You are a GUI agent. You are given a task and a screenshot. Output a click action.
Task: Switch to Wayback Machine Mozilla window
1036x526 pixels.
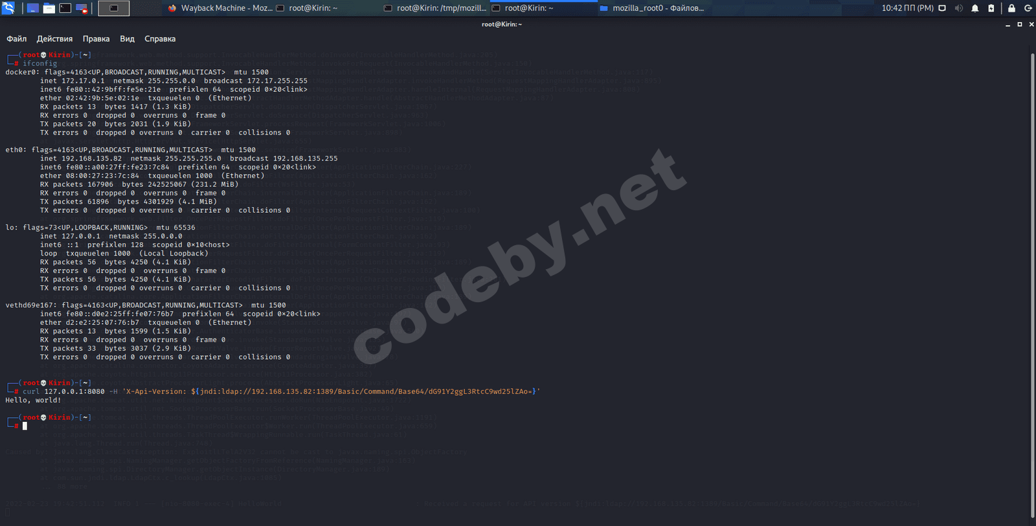(x=220, y=8)
